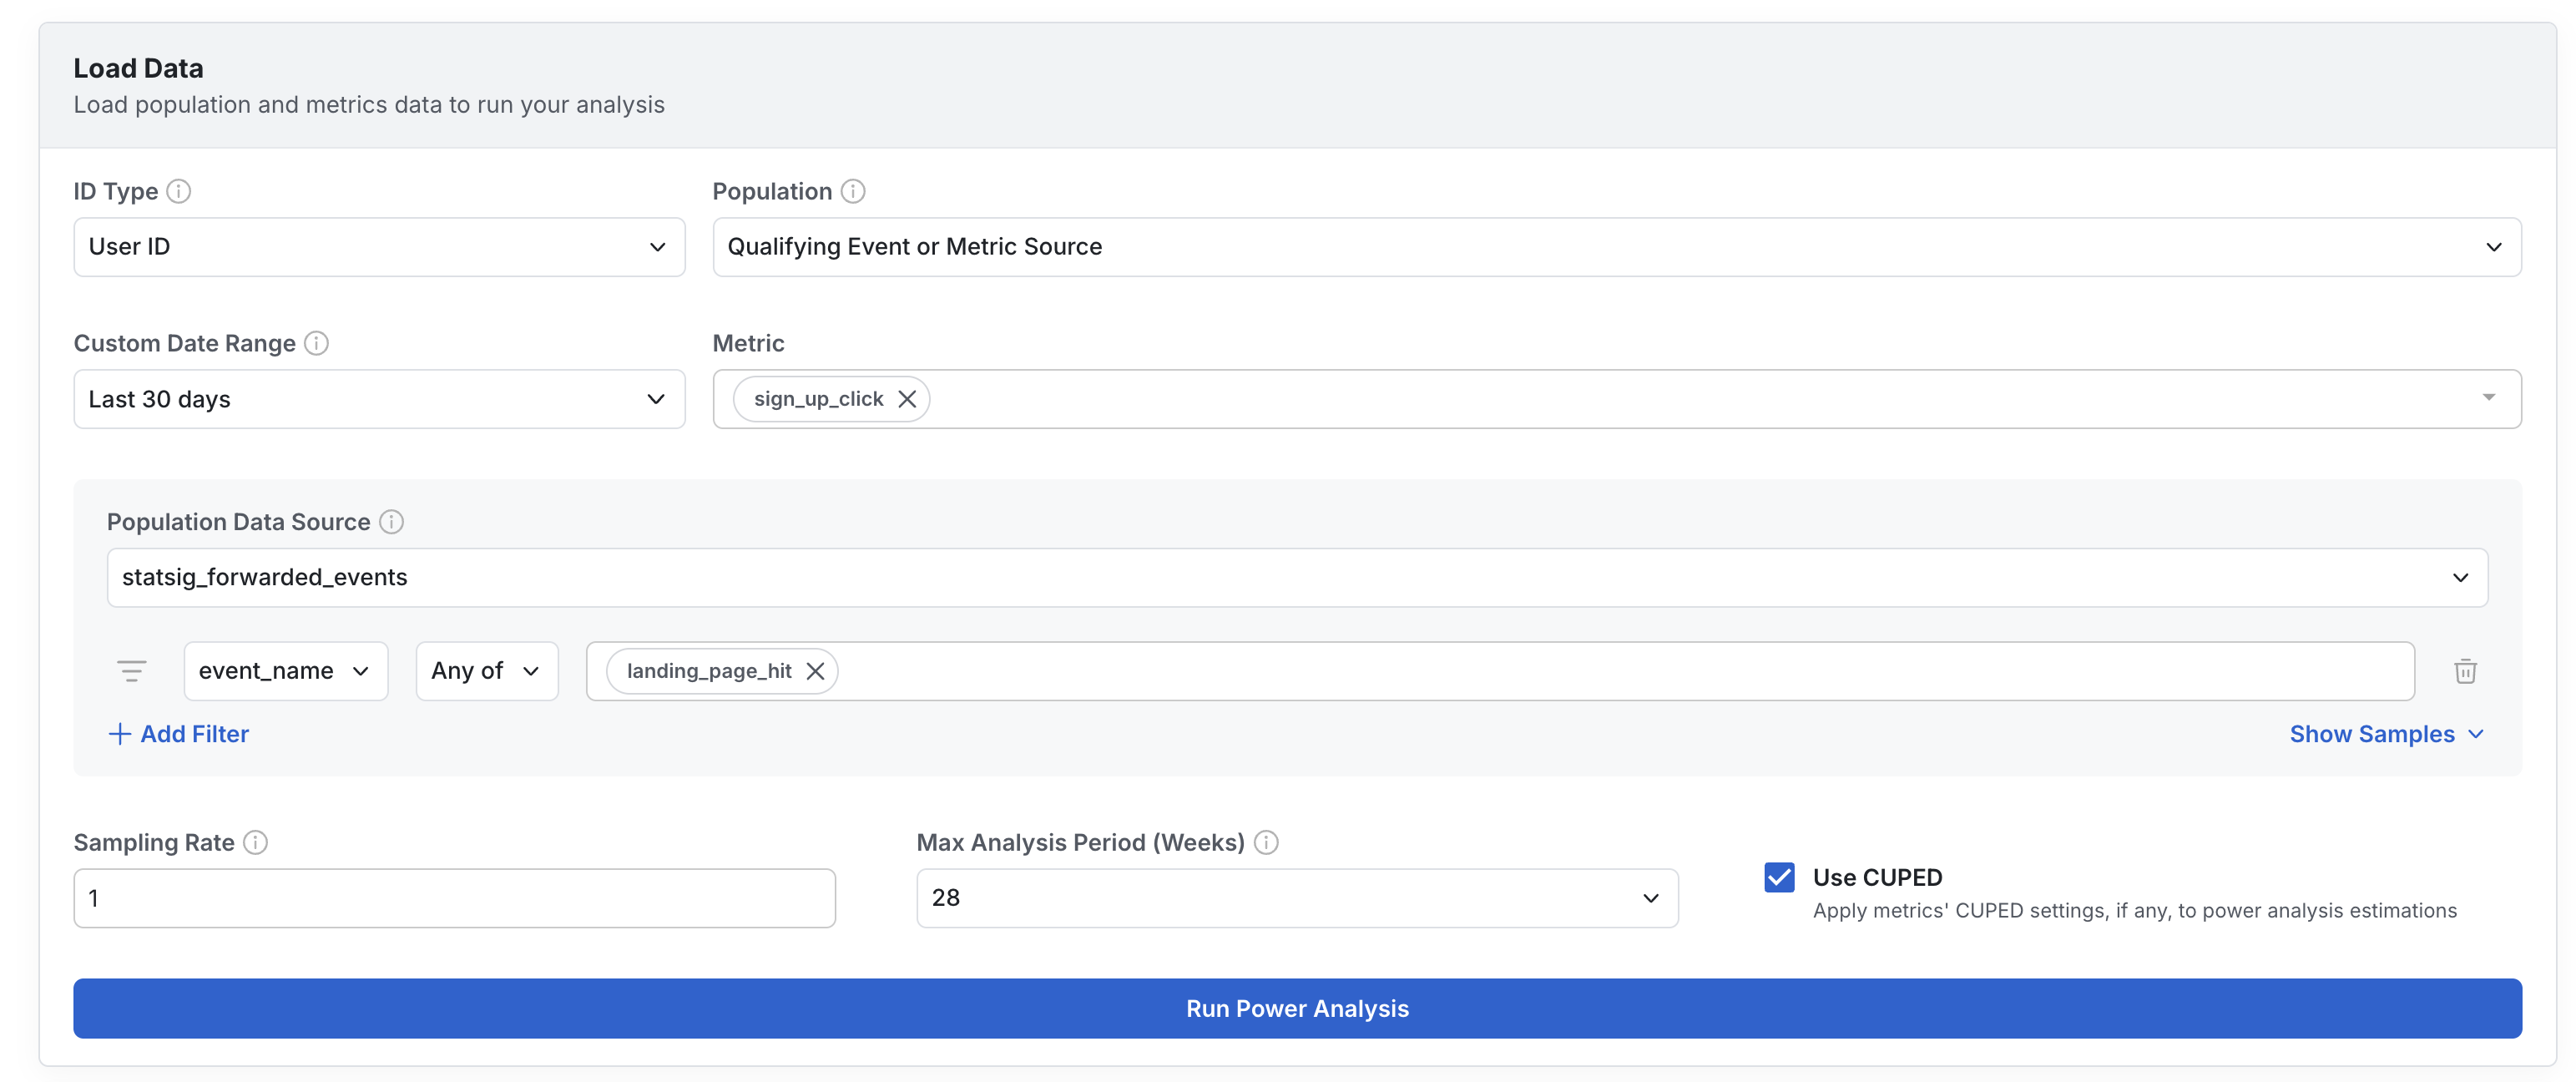Uncheck the Use CUPED checkbox
Viewport: 2576px width, 1082px height.
[1779, 877]
